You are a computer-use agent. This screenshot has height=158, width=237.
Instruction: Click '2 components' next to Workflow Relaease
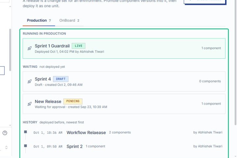(x=120, y=132)
